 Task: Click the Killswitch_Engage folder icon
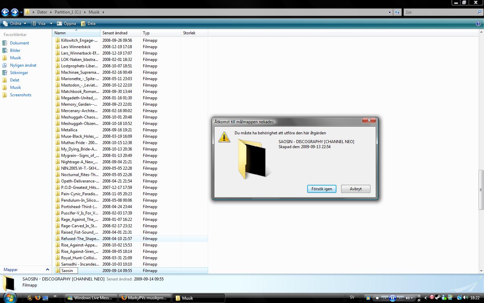[57, 40]
